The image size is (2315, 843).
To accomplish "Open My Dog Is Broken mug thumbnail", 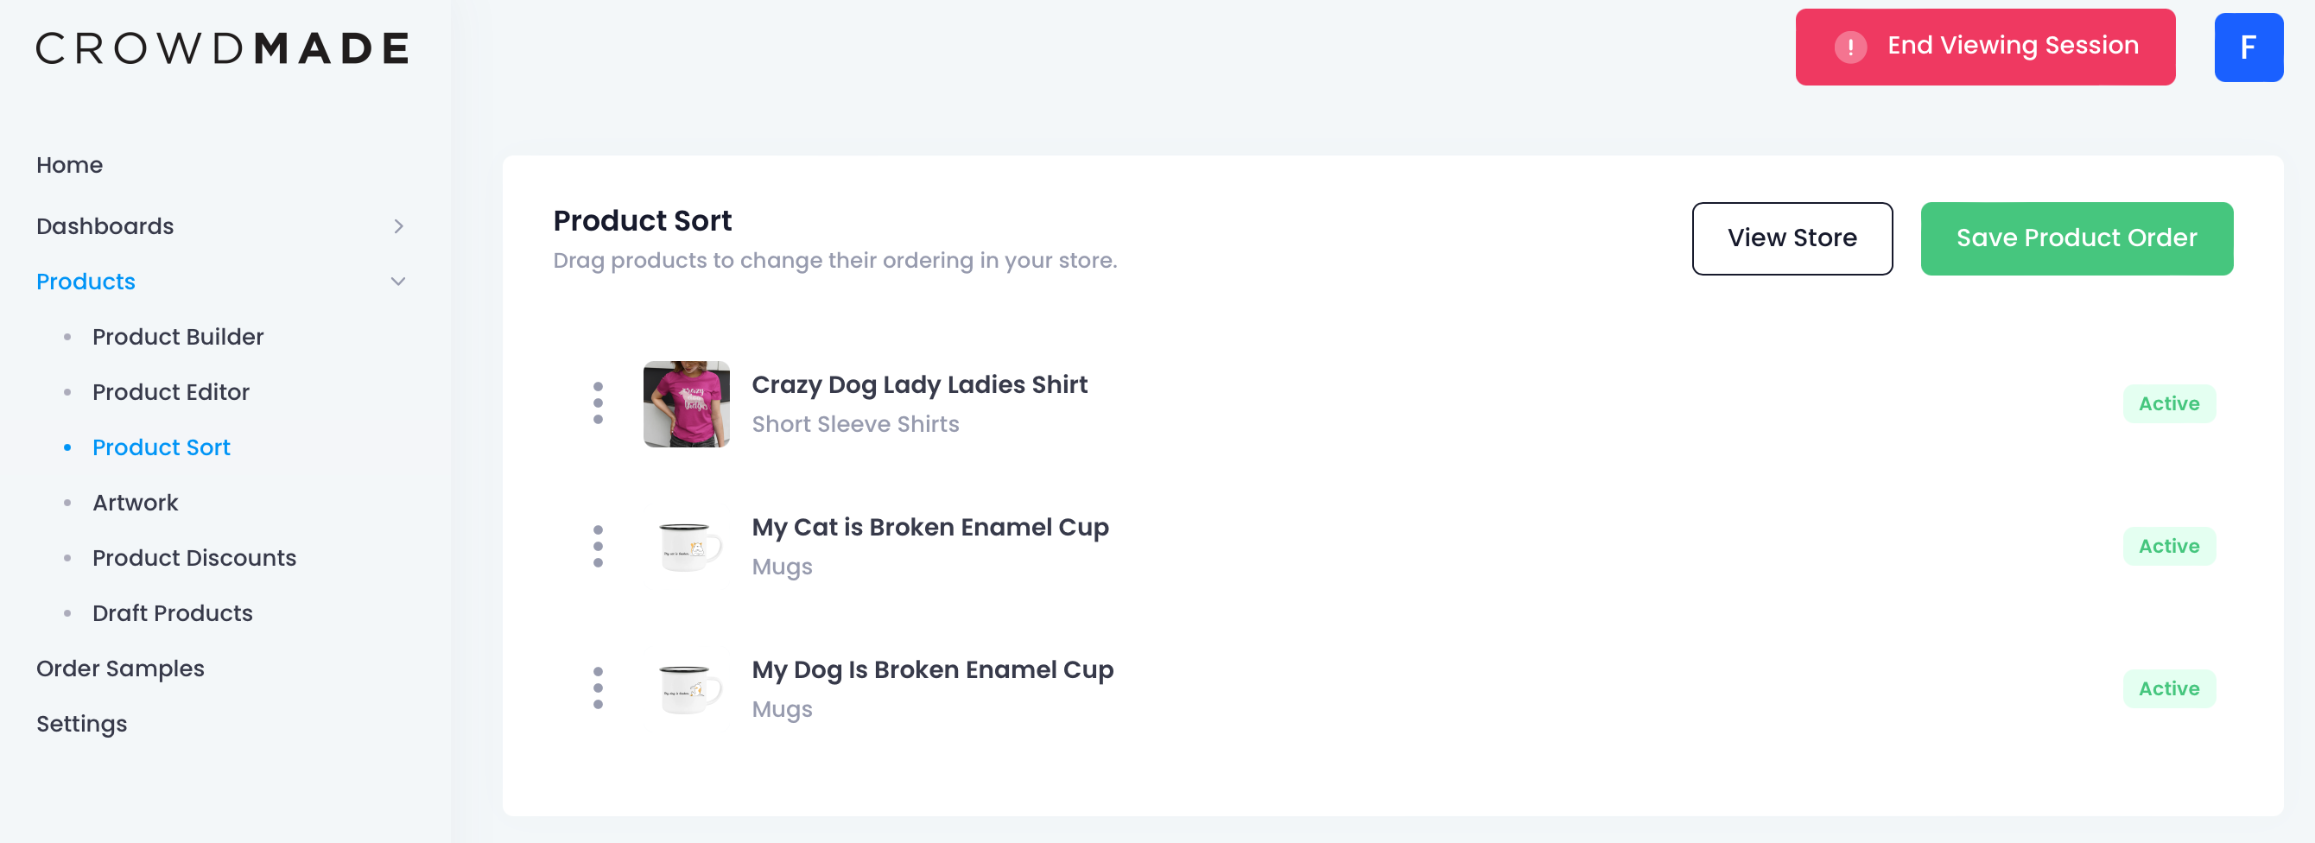I will (x=686, y=688).
